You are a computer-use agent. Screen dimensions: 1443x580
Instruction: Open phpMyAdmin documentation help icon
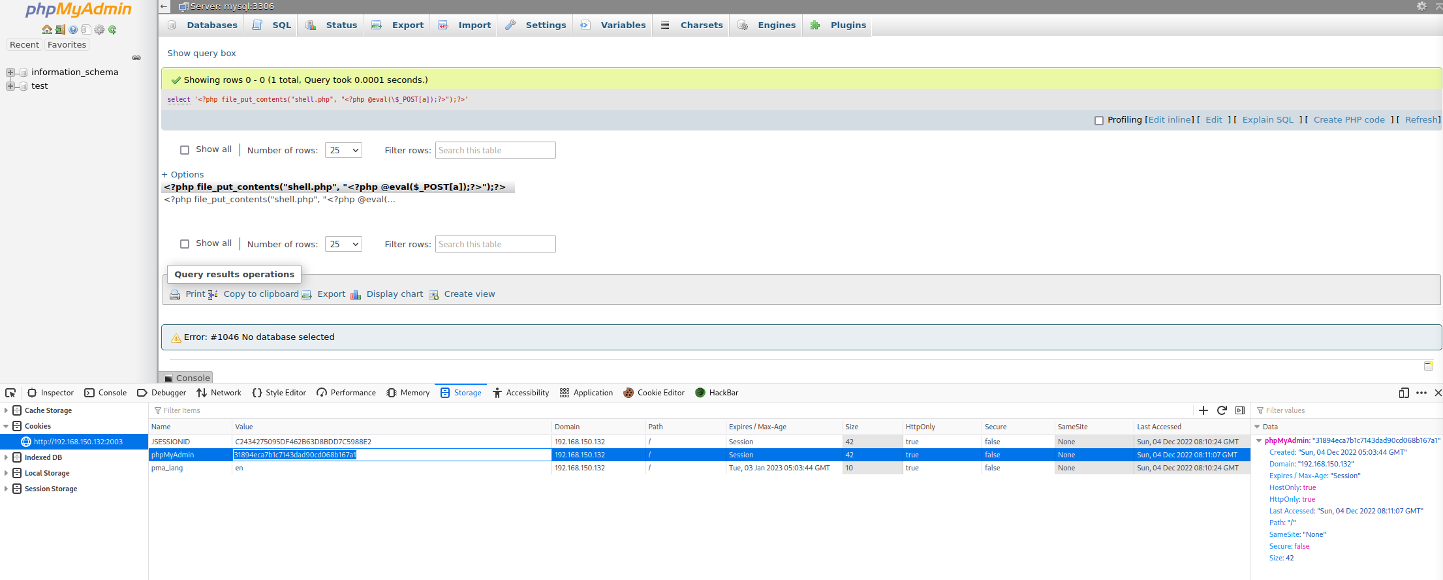[x=73, y=29]
